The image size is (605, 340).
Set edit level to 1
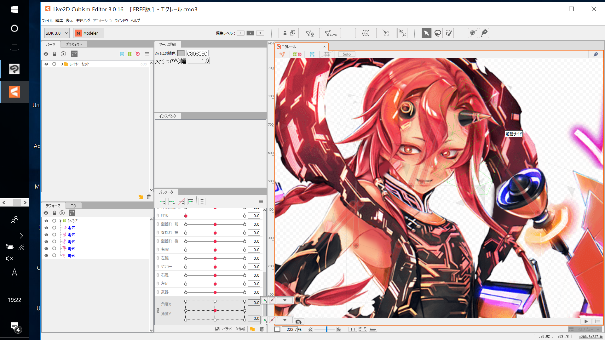pos(241,33)
